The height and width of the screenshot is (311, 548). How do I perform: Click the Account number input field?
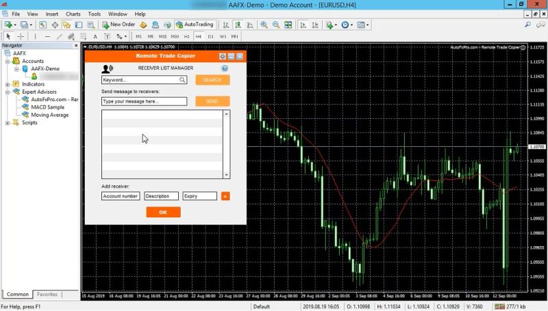(x=121, y=196)
